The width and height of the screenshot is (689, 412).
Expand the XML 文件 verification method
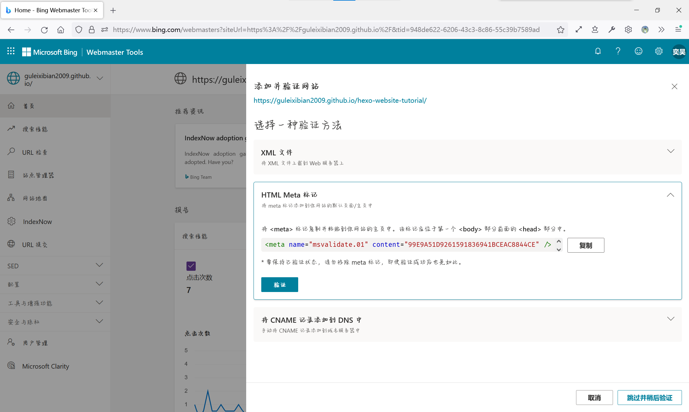(671, 151)
